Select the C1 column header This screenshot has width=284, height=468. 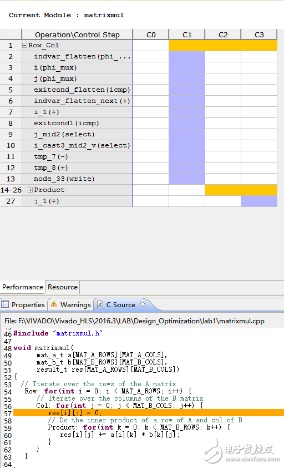[187, 35]
